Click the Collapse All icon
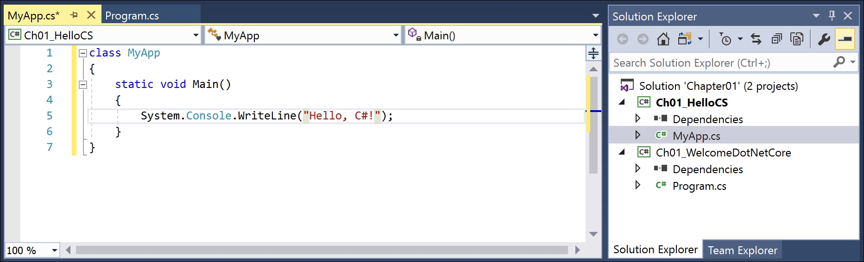 pos(776,39)
